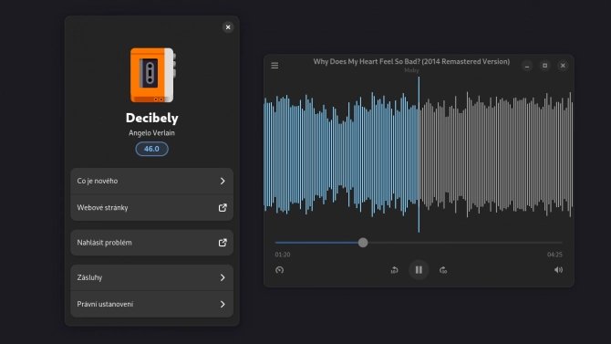Open the 'Nahlásit problém' link
Screen dimensions: 611x344
(152, 243)
